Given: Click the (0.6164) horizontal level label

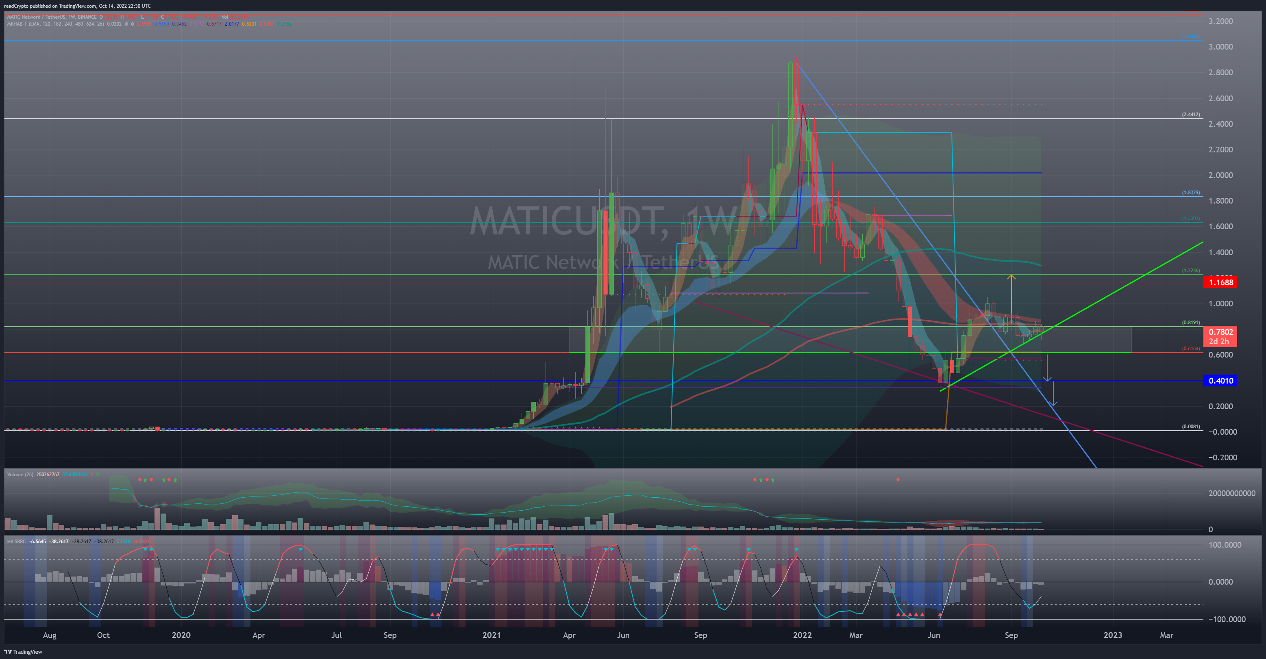Looking at the screenshot, I should pos(1191,349).
